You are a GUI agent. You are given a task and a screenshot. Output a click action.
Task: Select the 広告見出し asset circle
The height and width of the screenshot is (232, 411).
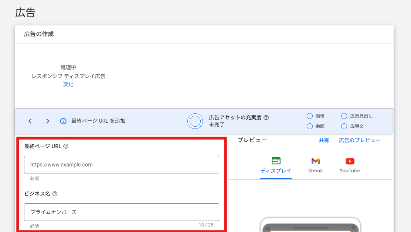344,116
